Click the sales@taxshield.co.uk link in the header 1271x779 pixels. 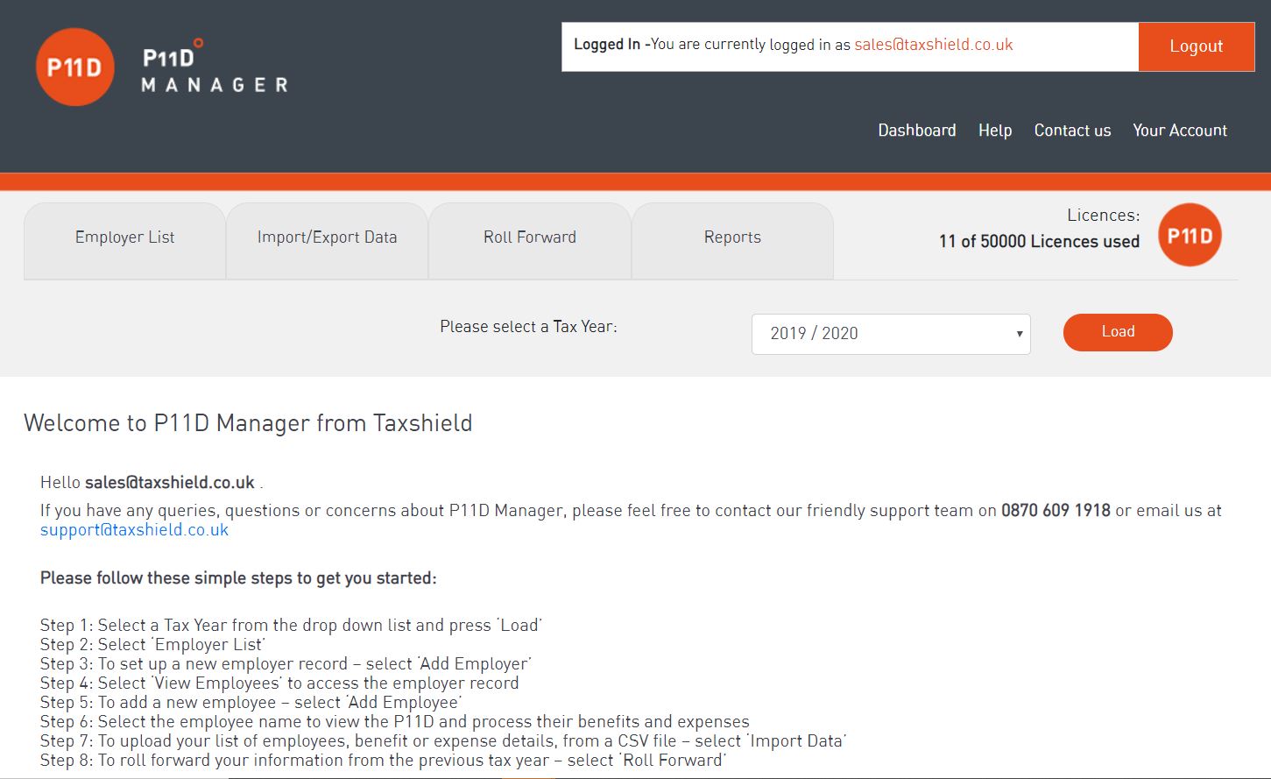(x=934, y=45)
